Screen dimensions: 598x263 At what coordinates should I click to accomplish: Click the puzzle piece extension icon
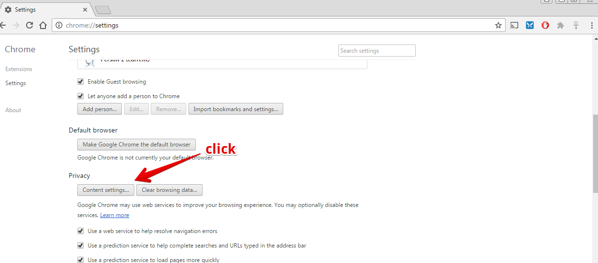(560, 25)
